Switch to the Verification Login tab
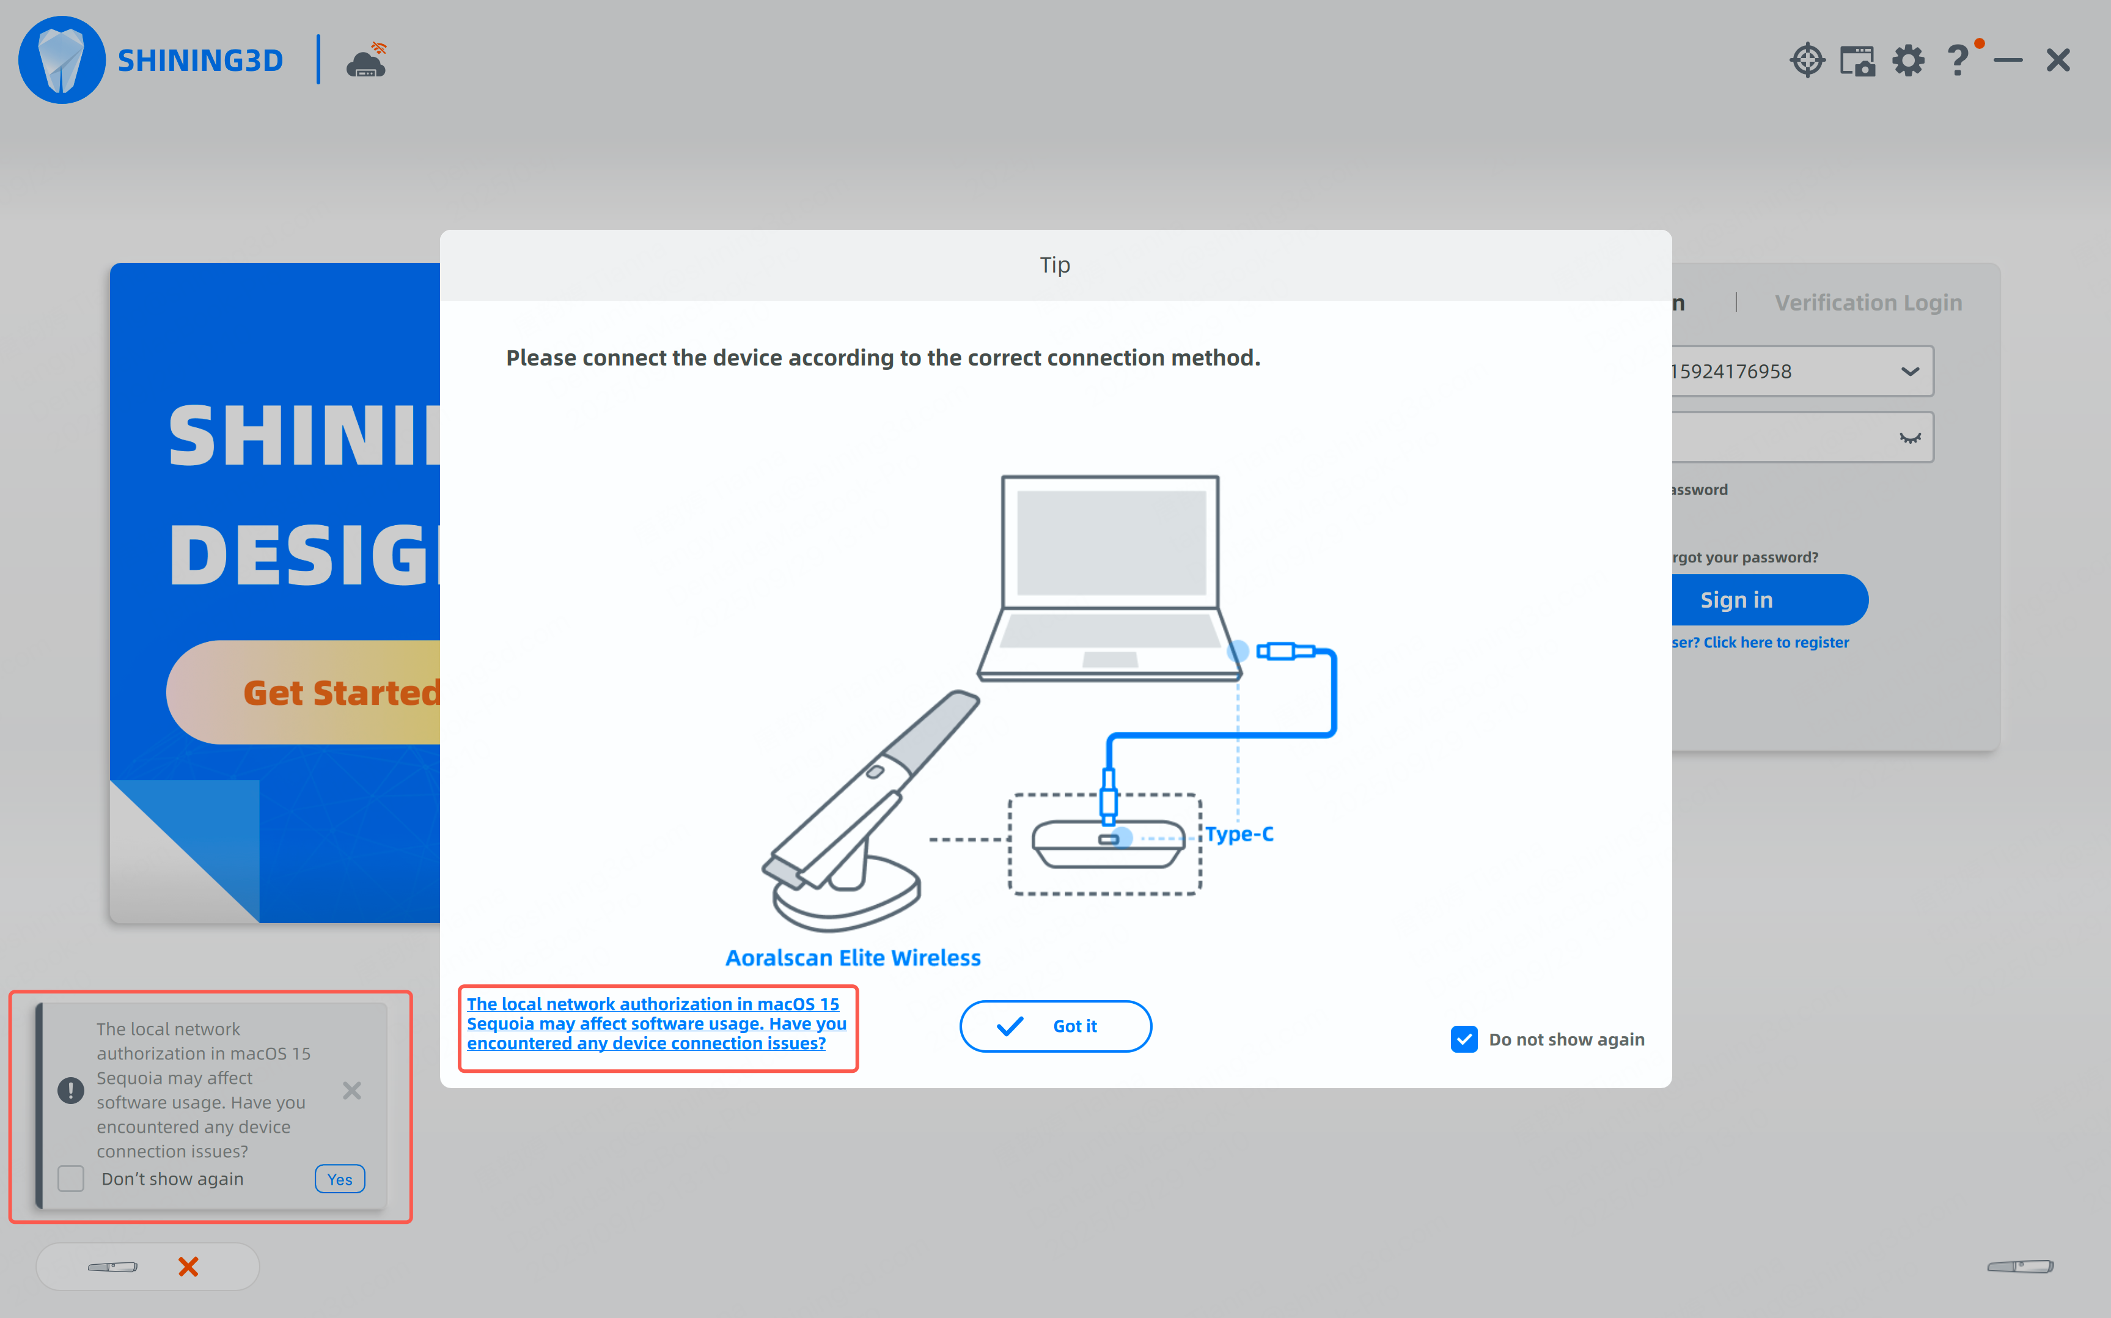2111x1318 pixels. pyautogui.click(x=1868, y=303)
